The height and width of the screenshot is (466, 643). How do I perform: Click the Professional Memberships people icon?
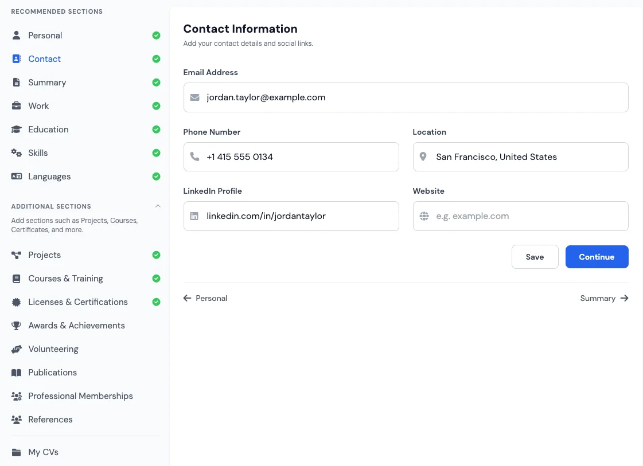point(17,396)
